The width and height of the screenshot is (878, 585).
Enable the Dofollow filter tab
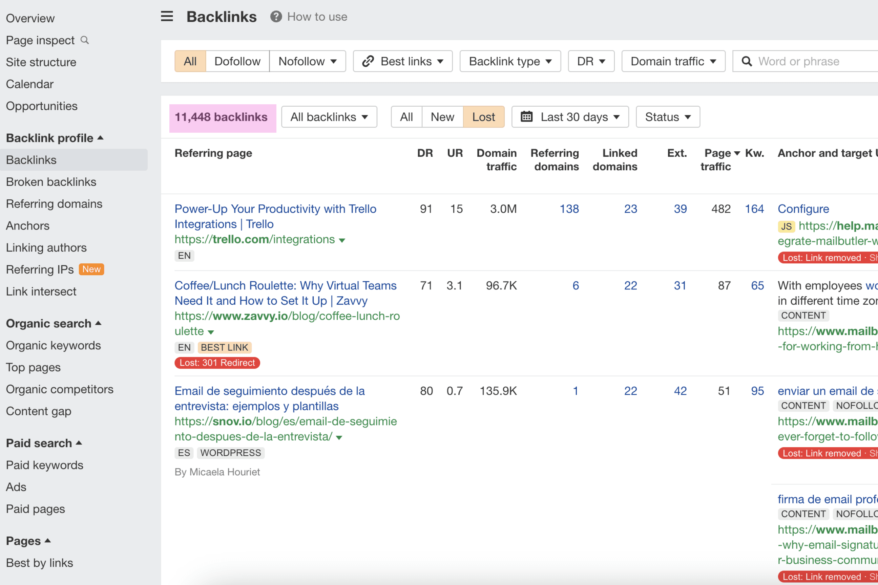(x=237, y=61)
